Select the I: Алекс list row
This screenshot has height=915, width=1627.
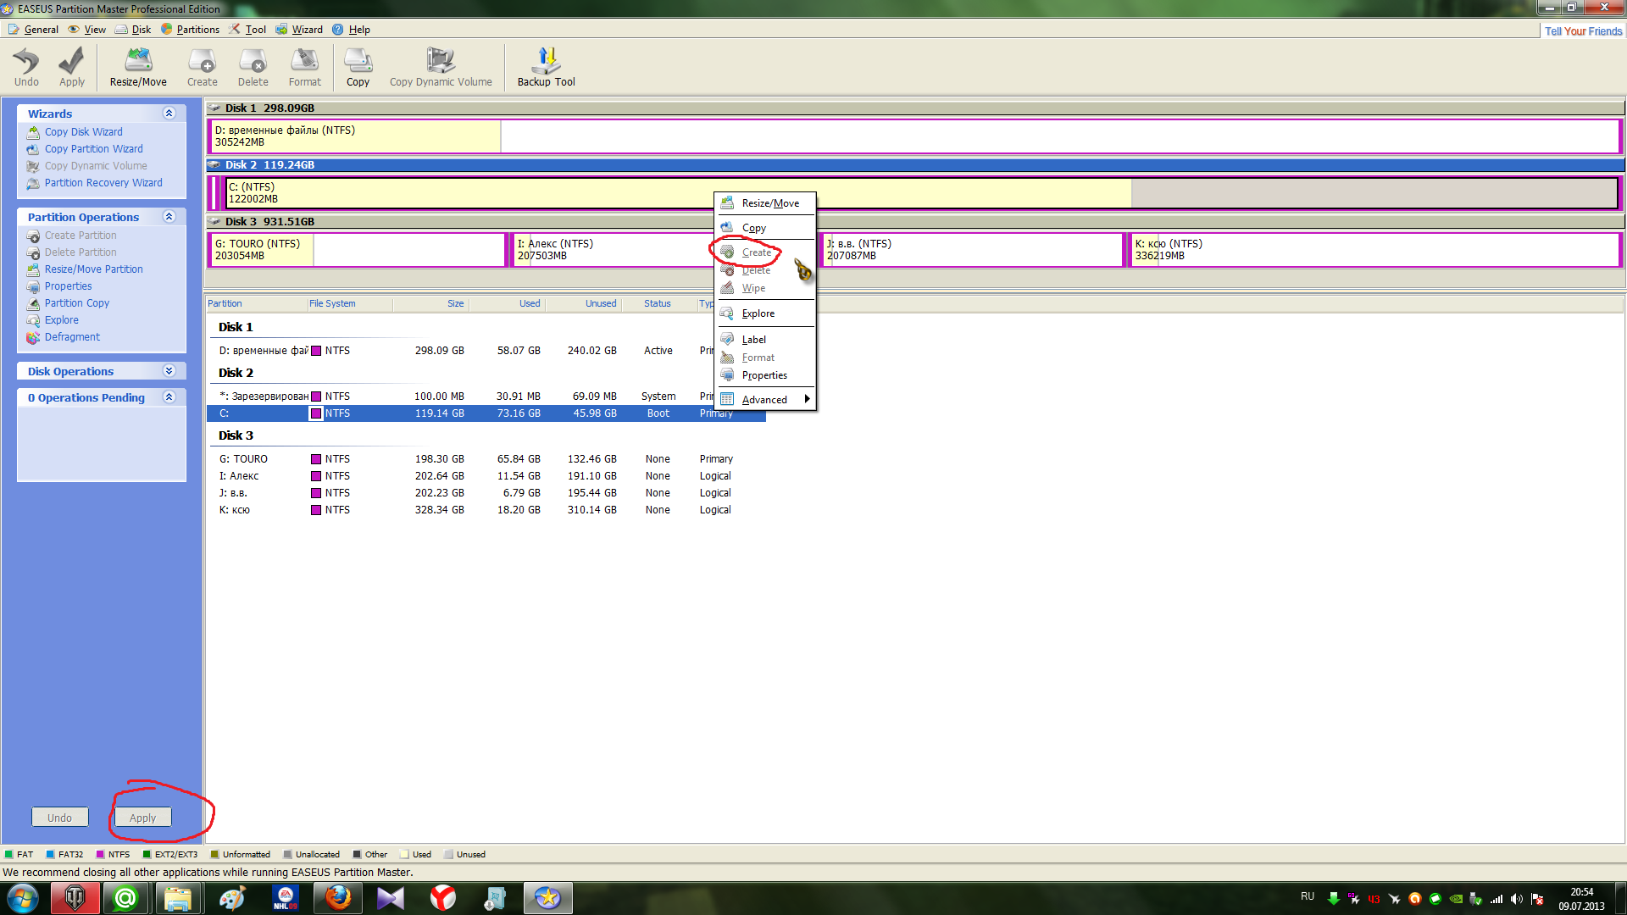(x=486, y=476)
